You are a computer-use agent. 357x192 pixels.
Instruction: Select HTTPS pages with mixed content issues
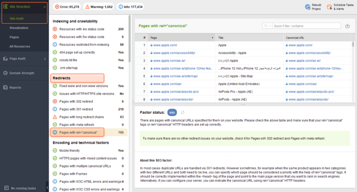(x=89, y=158)
